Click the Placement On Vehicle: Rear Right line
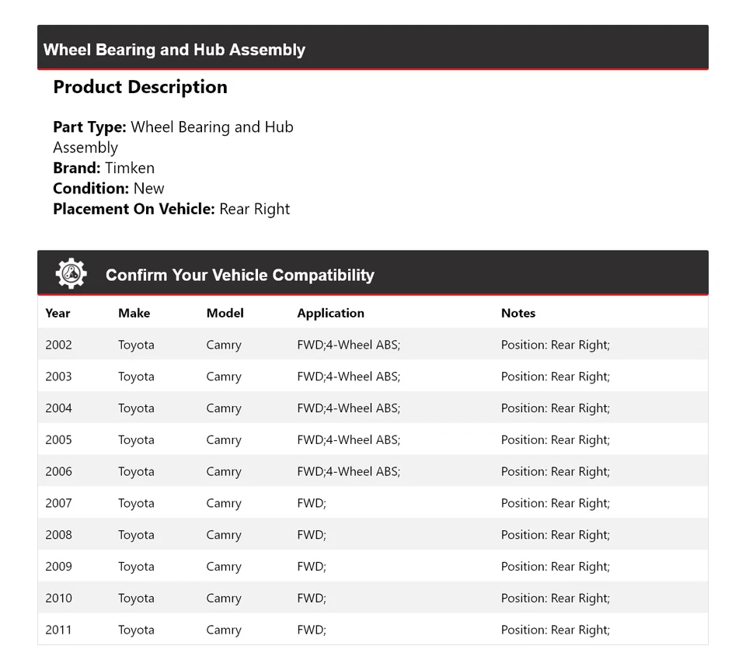The width and height of the screenshot is (746, 670). coord(171,209)
